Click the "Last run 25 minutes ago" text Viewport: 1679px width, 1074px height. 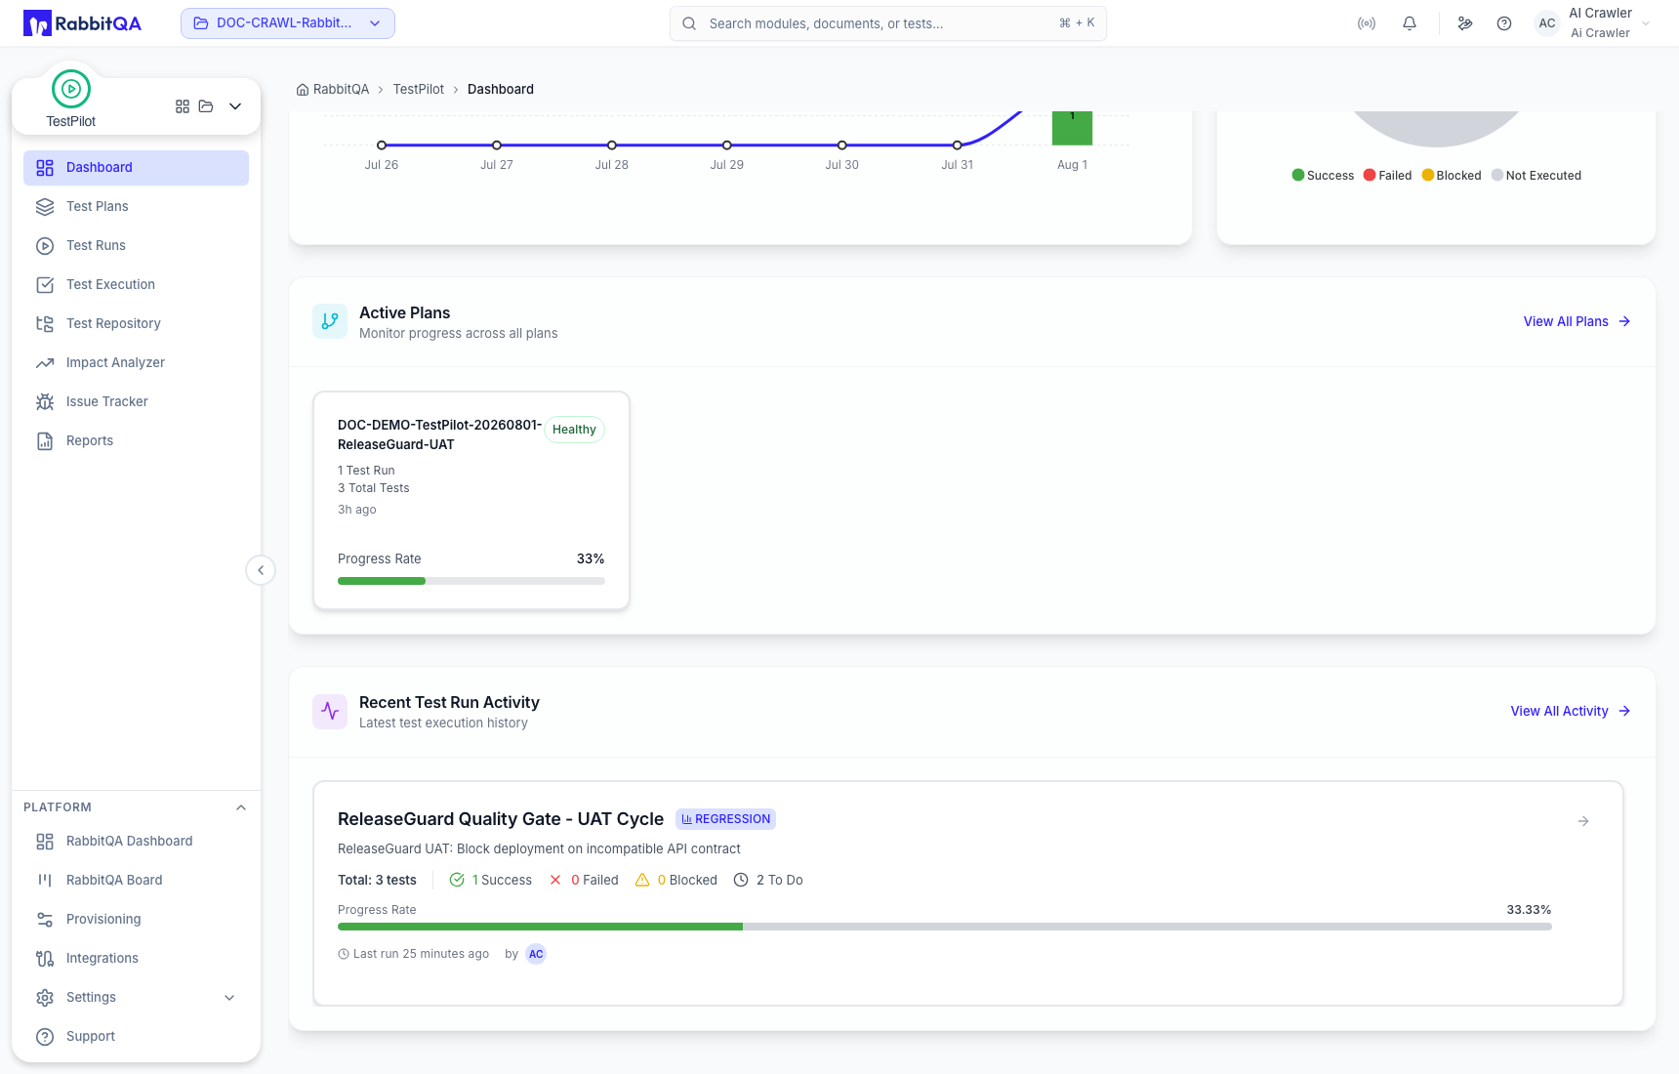pyautogui.click(x=421, y=954)
